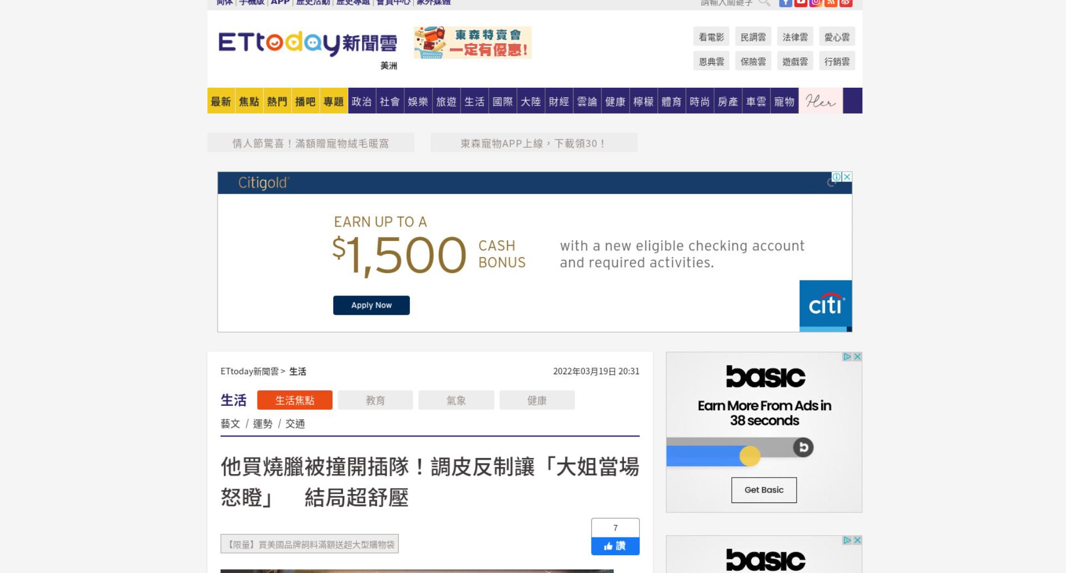Open the YouTube social icon
Viewport: 1066px width, 573px height.
(x=801, y=3)
